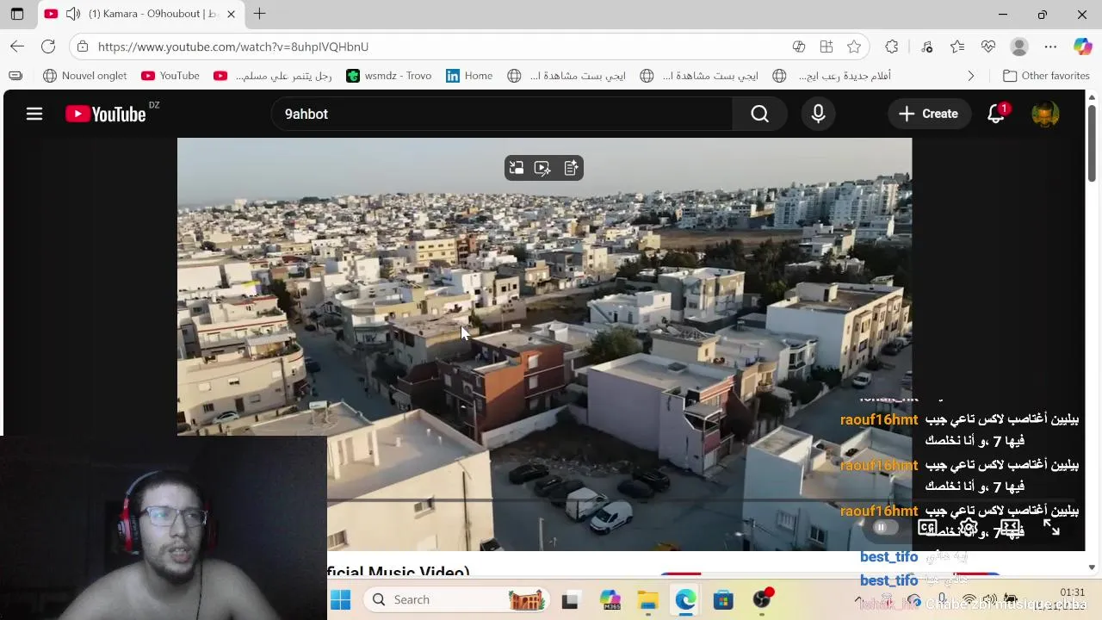The width and height of the screenshot is (1102, 620).
Task: Open YouTube notifications bell
Action: point(996,114)
